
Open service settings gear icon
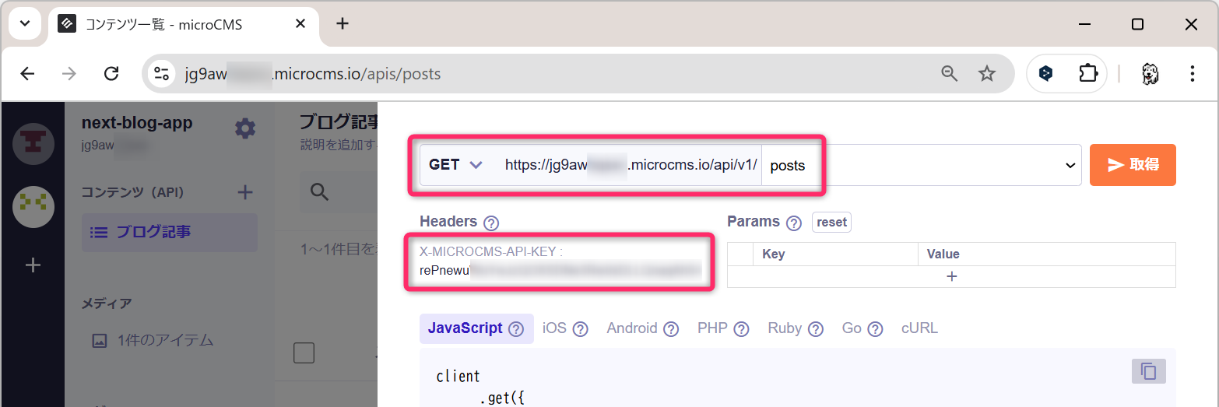[x=245, y=128]
